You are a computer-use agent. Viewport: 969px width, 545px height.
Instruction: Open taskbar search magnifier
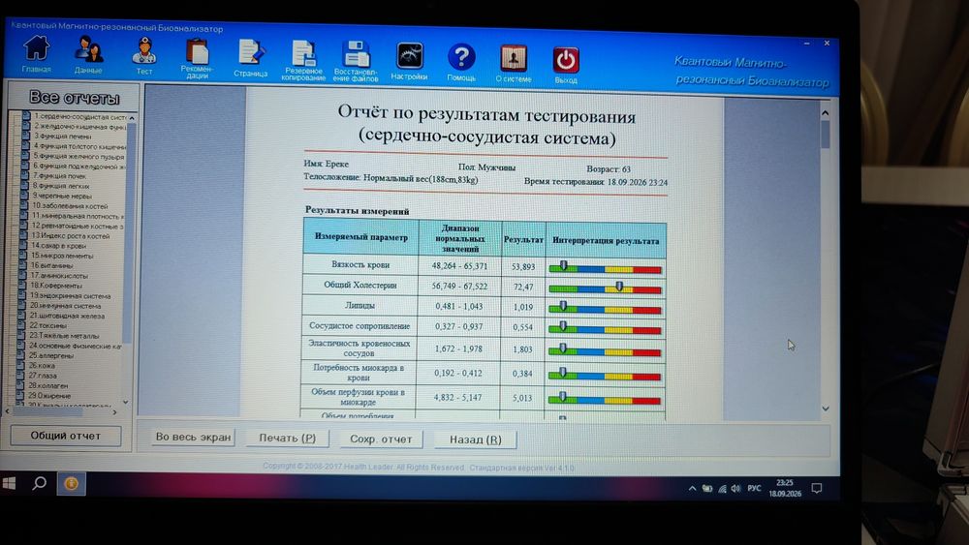coord(40,483)
